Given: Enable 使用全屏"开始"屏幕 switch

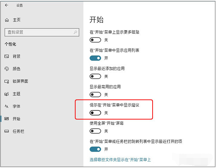Looking at the screenshot, I should 95,131.
